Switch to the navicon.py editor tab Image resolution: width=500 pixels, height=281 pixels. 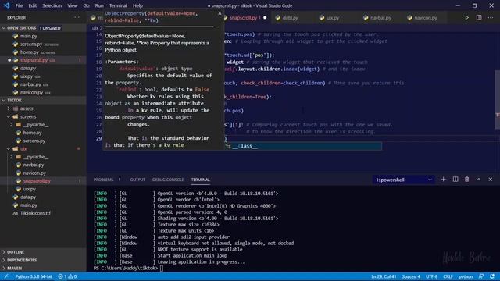tap(425, 18)
